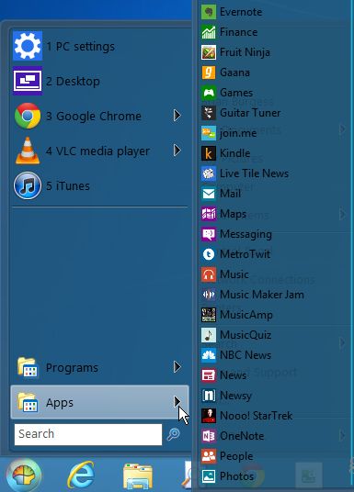Open the Mail envelope icon
Image resolution: width=354 pixels, height=492 pixels.
[209, 194]
